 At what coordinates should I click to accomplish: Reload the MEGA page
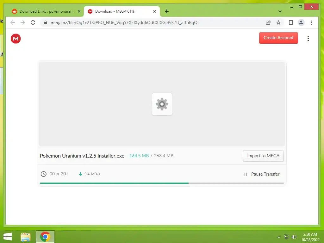(33, 22)
